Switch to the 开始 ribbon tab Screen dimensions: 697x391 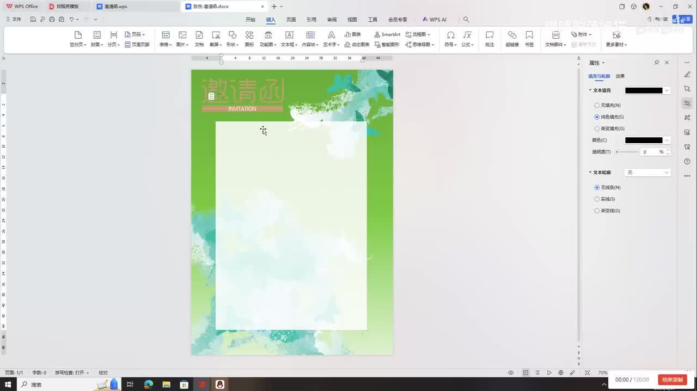(x=250, y=20)
